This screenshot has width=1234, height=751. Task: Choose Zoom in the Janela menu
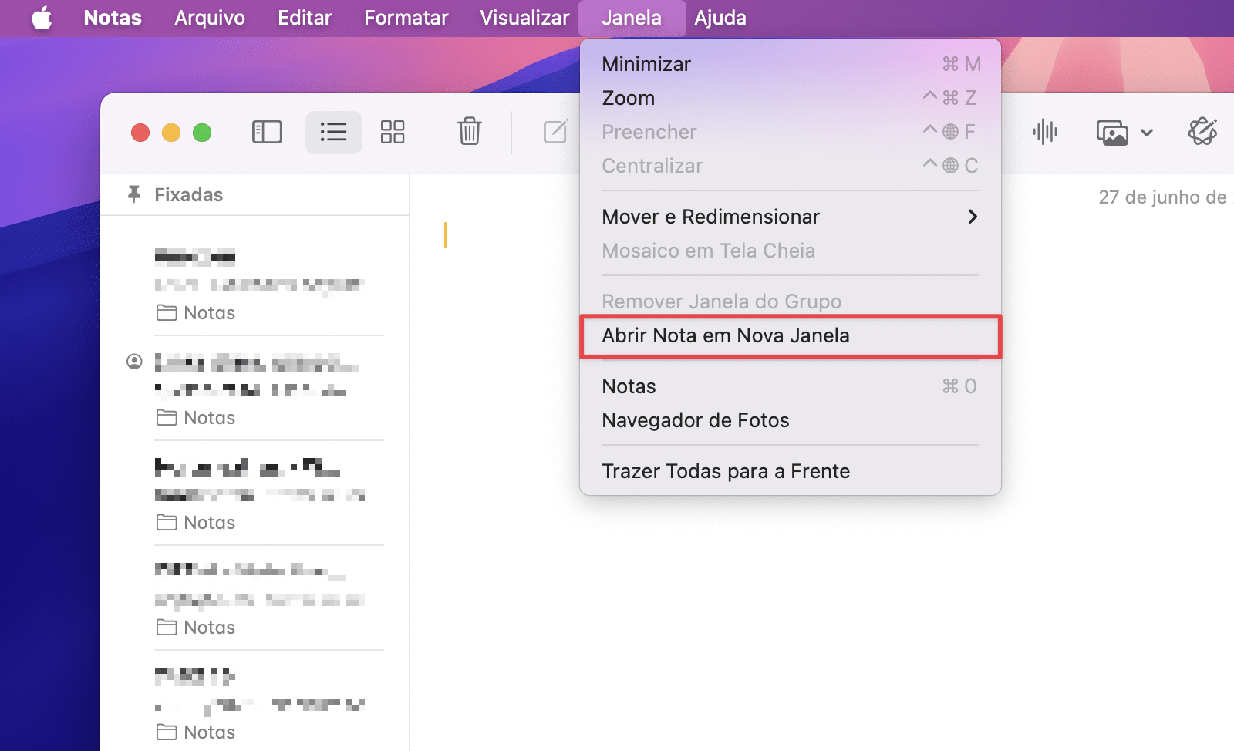click(x=791, y=98)
